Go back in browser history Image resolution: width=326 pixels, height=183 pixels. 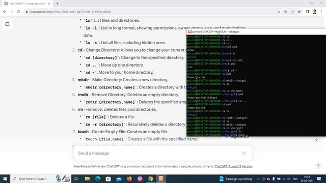click(5, 12)
